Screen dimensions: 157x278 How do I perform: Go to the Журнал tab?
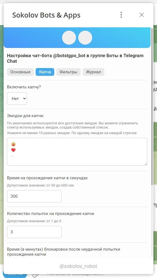click(94, 72)
